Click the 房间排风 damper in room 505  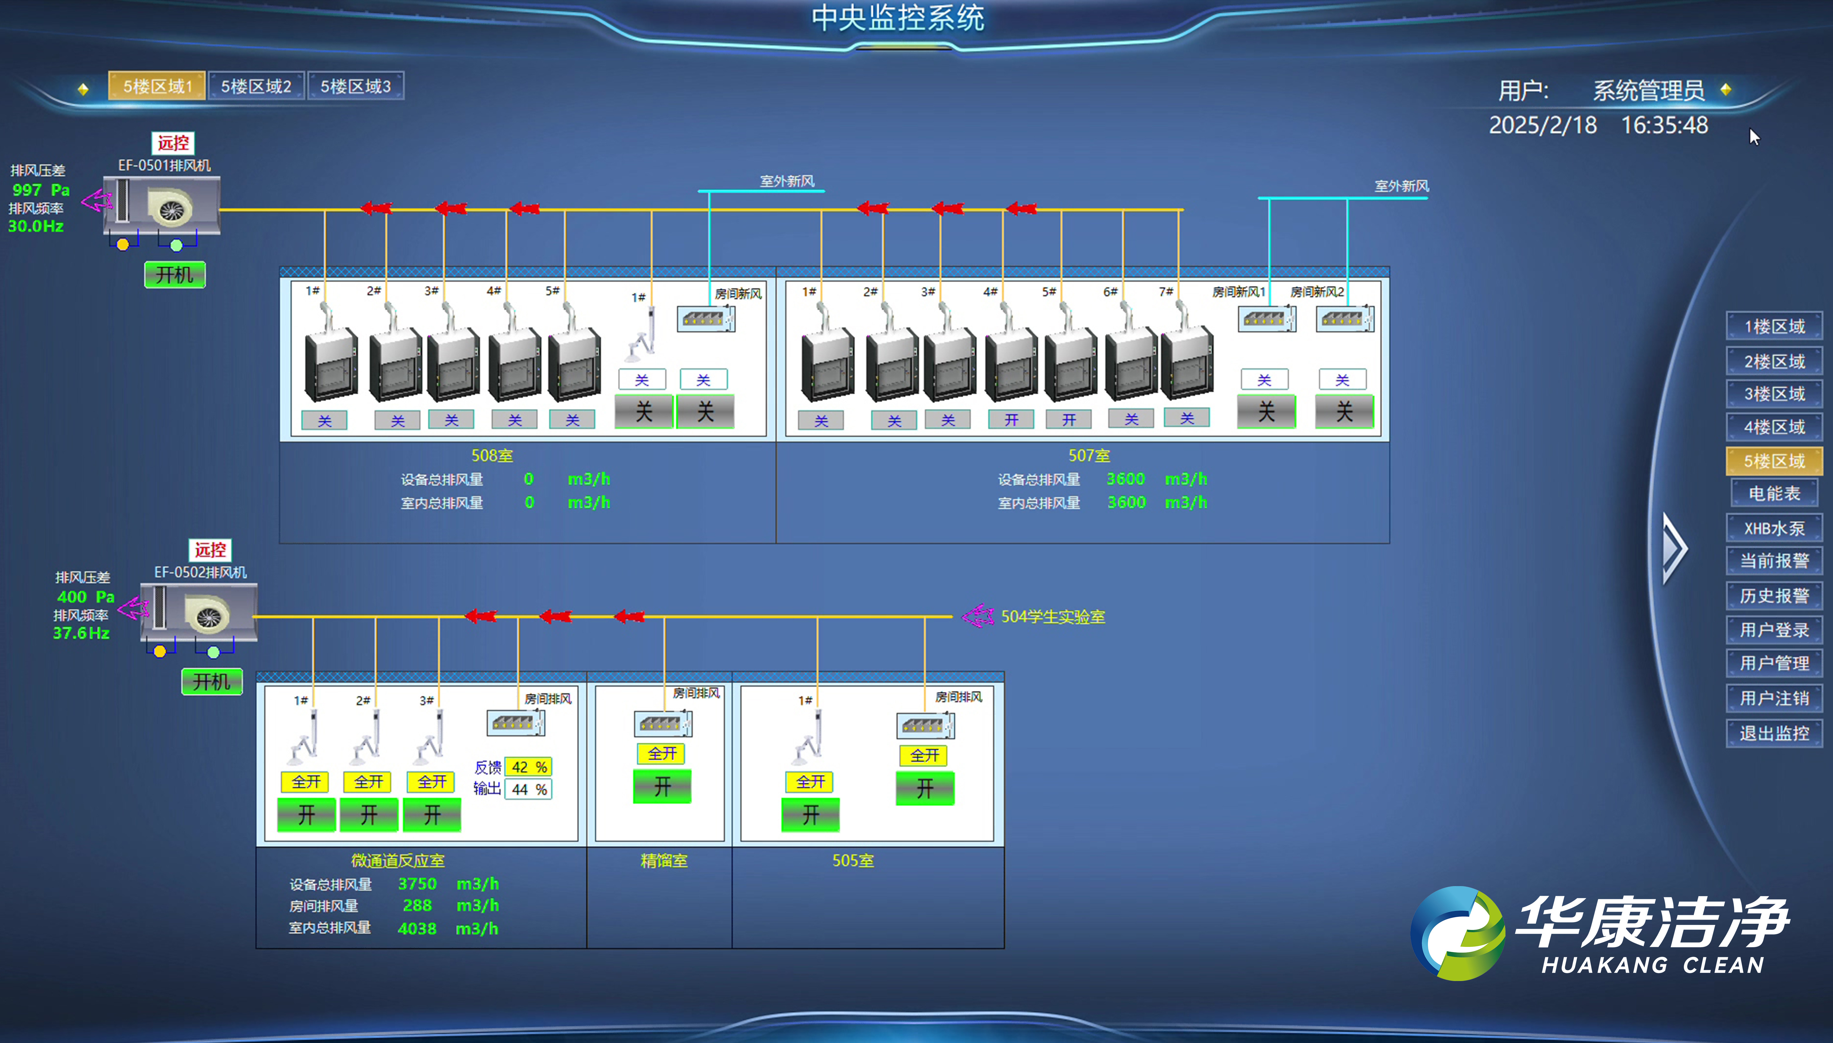[x=926, y=726]
